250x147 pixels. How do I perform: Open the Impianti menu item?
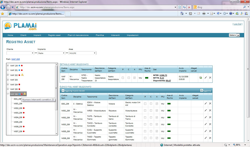coord(37,35)
